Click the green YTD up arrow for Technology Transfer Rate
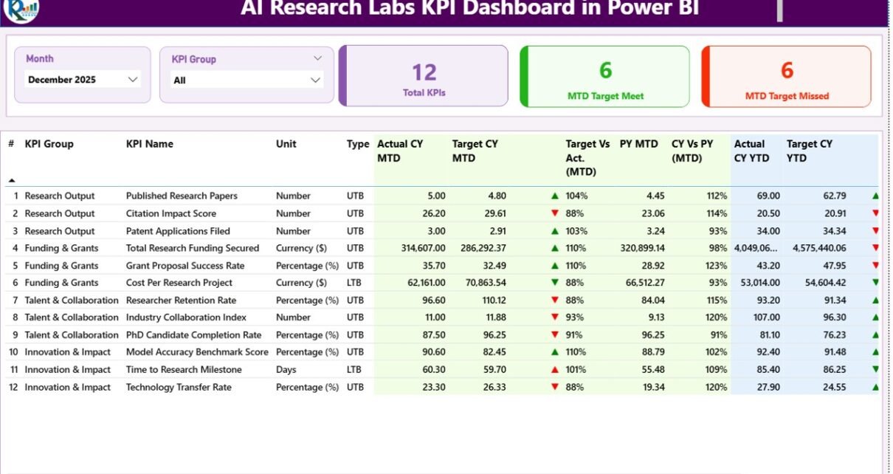The height and width of the screenshot is (474, 893). 875,388
